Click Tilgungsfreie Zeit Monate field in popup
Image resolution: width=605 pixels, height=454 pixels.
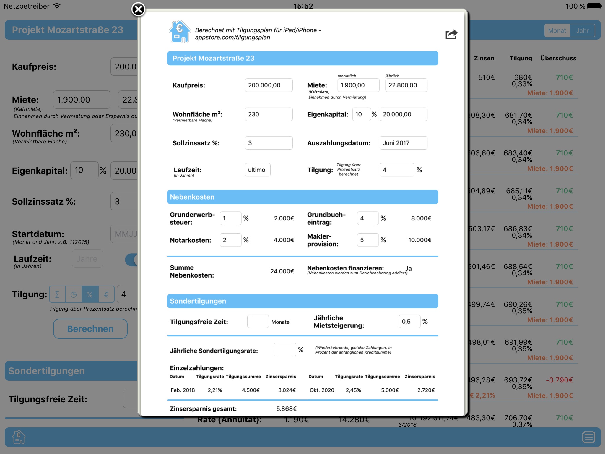(258, 322)
